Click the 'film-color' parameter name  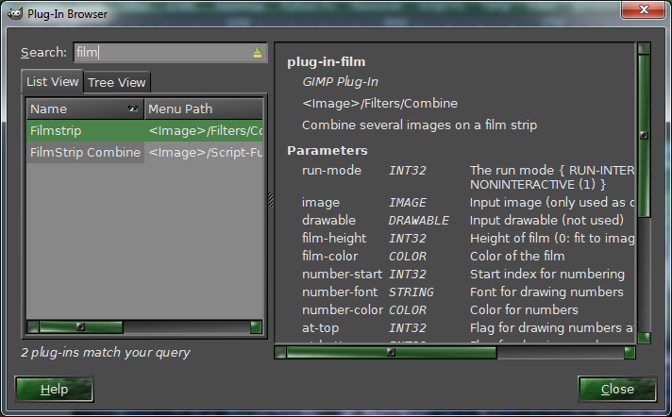click(330, 257)
